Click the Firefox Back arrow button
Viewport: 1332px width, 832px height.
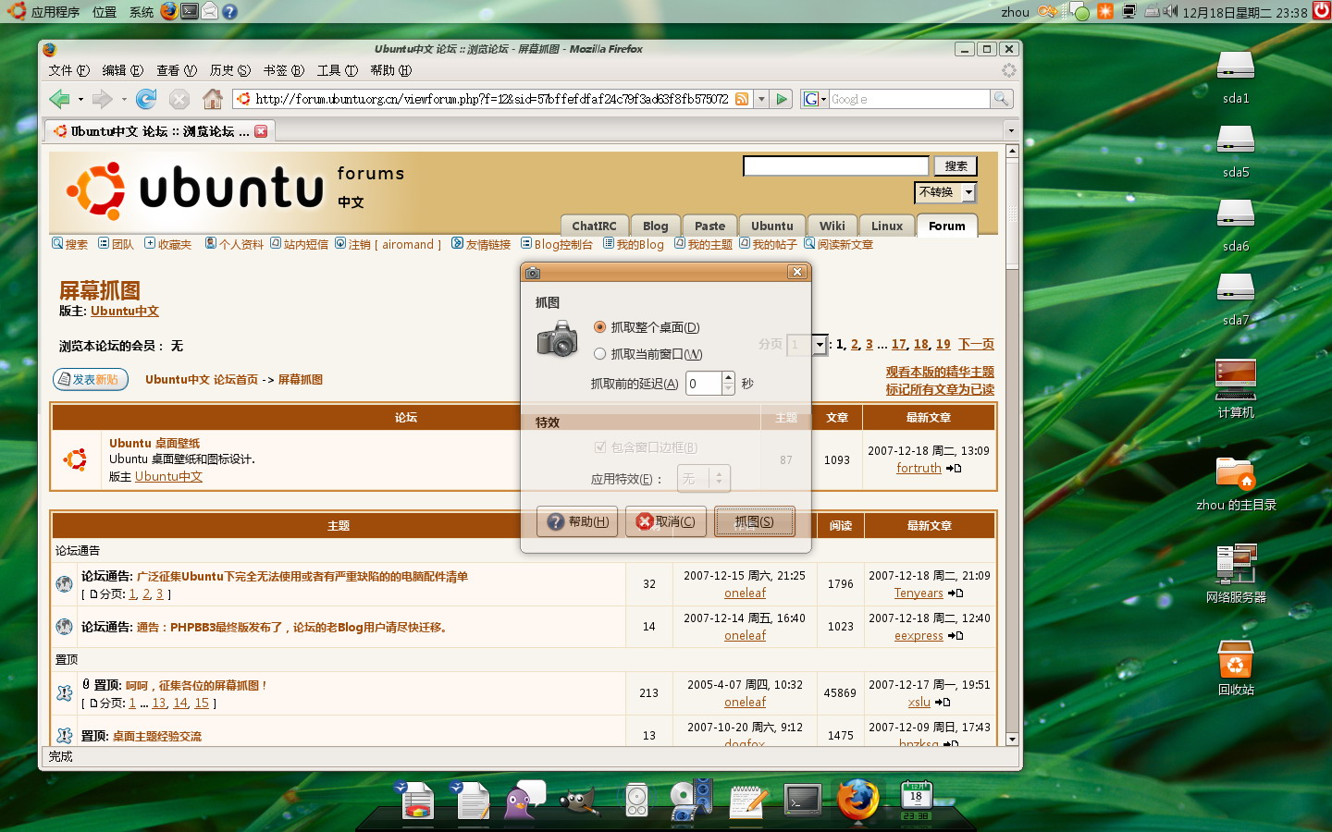(60, 99)
